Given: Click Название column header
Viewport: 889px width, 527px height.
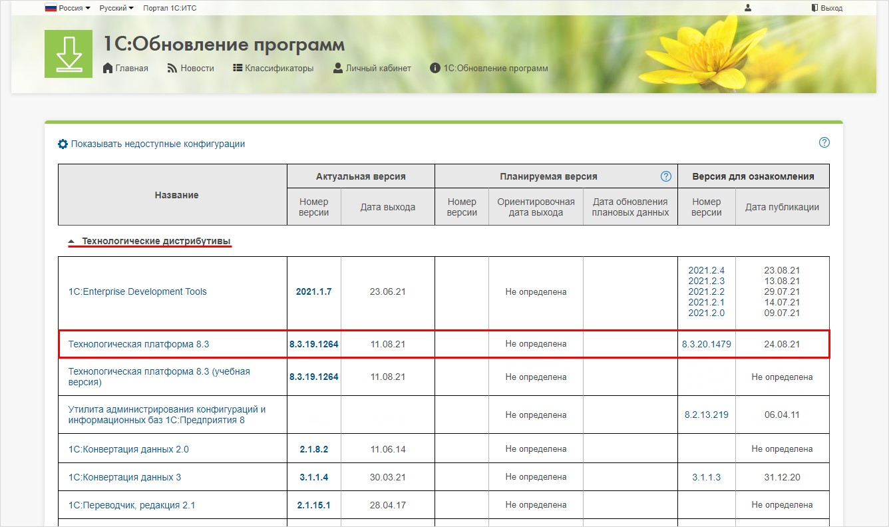Looking at the screenshot, I should point(176,195).
